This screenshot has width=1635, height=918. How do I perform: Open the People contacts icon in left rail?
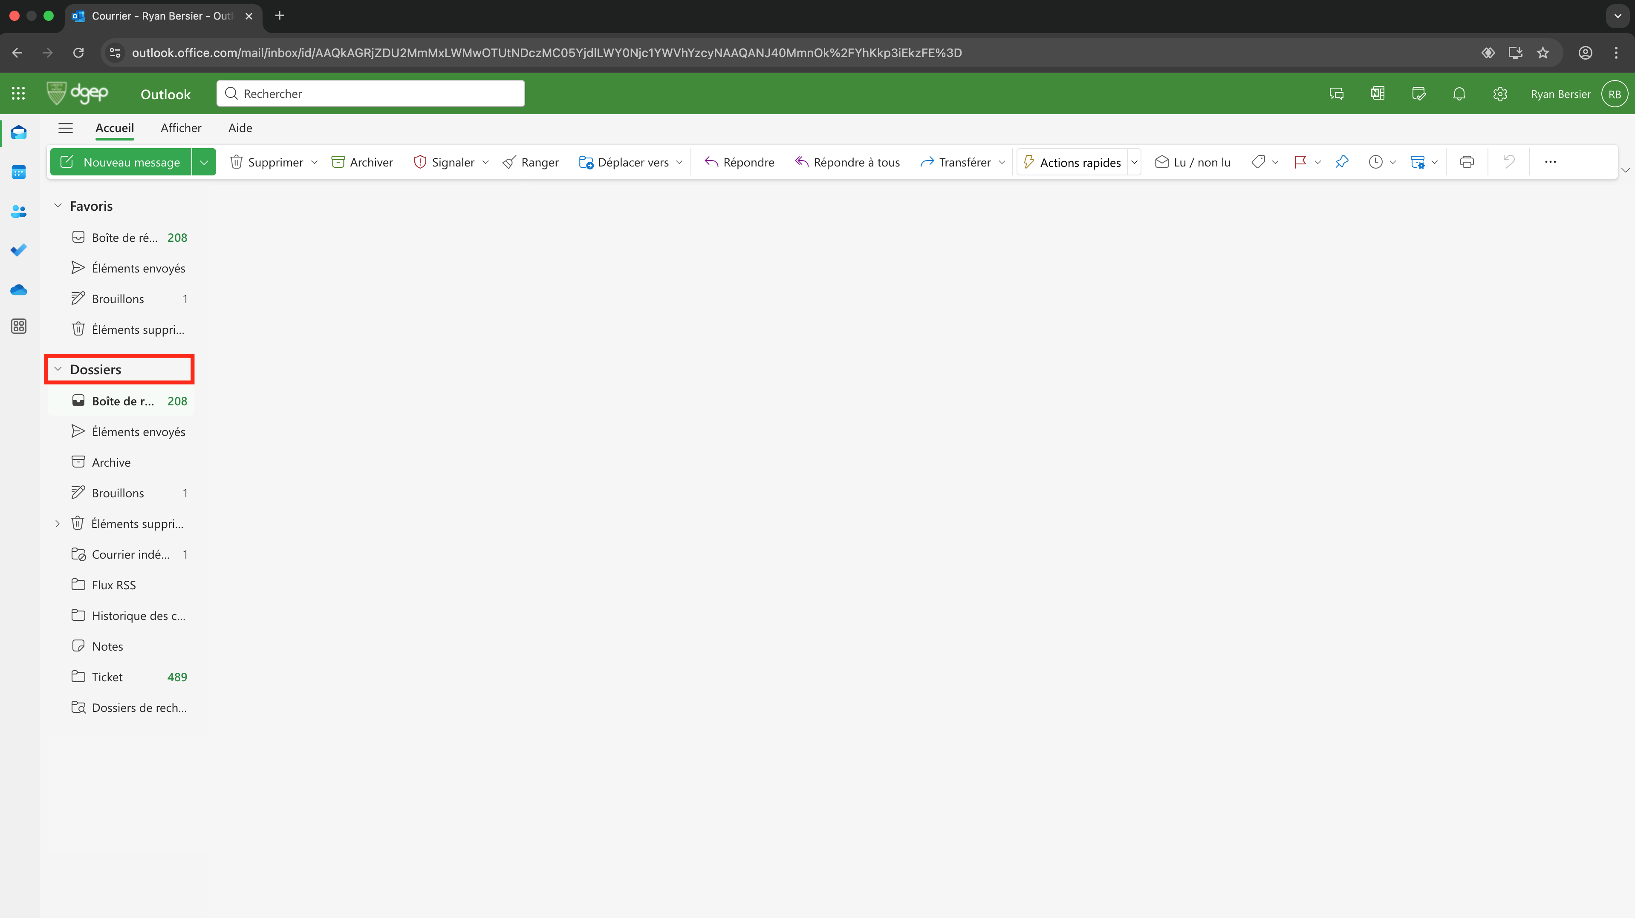[19, 211]
